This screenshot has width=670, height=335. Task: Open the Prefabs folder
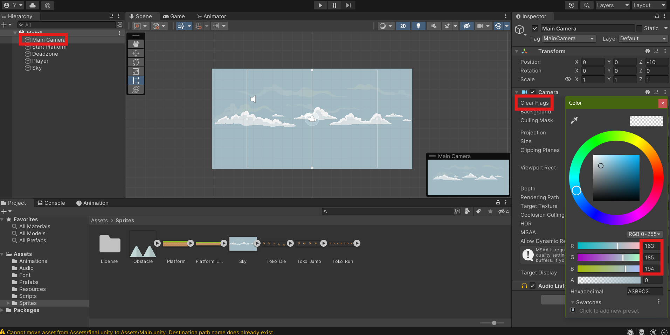pos(29,282)
